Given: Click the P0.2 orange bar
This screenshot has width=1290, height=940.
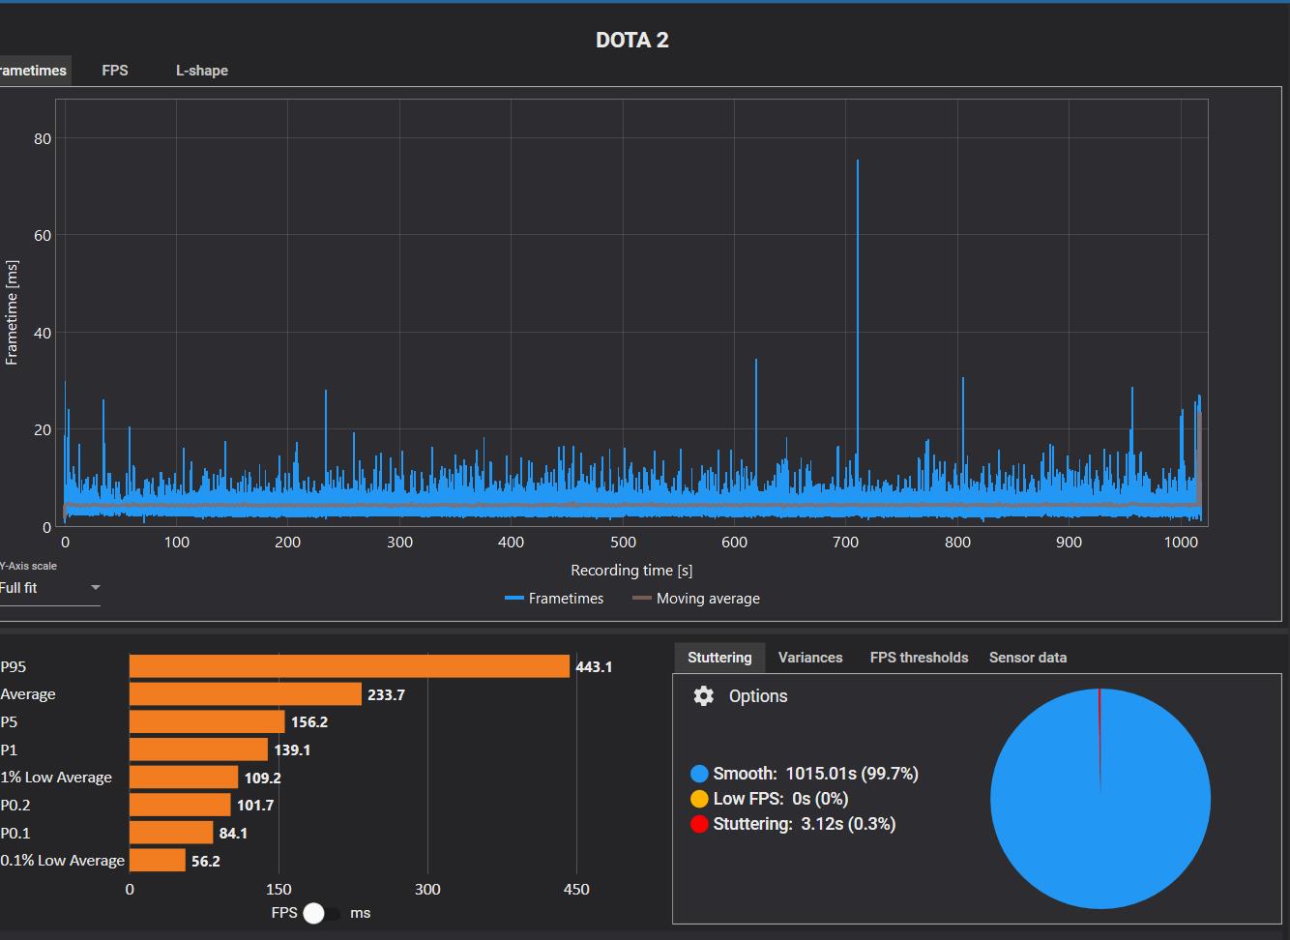Looking at the screenshot, I should pos(180,805).
